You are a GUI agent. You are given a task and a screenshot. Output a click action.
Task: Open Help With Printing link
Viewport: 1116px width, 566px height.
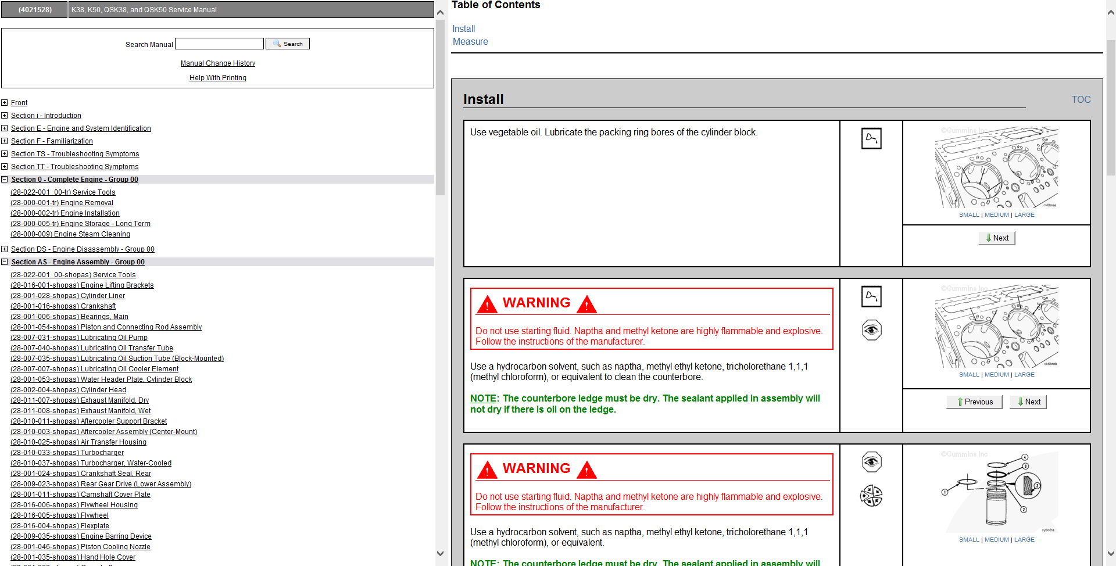[x=218, y=78]
